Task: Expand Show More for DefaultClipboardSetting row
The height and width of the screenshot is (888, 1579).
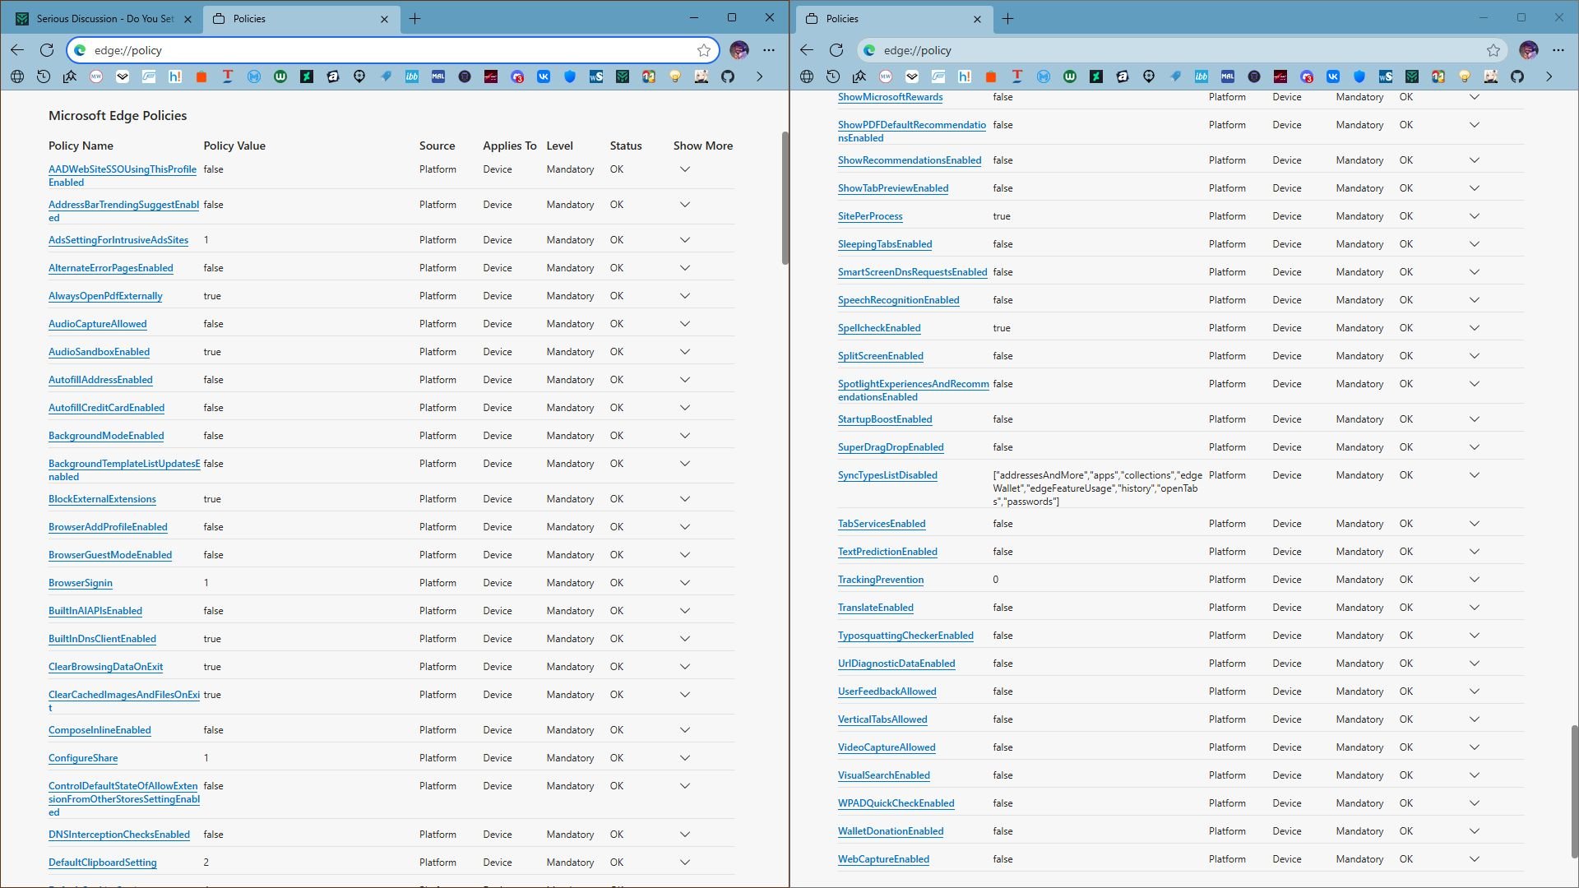Action: point(684,863)
